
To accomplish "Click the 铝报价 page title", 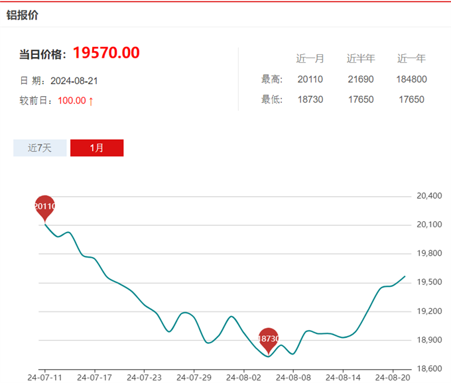I will pyautogui.click(x=23, y=15).
